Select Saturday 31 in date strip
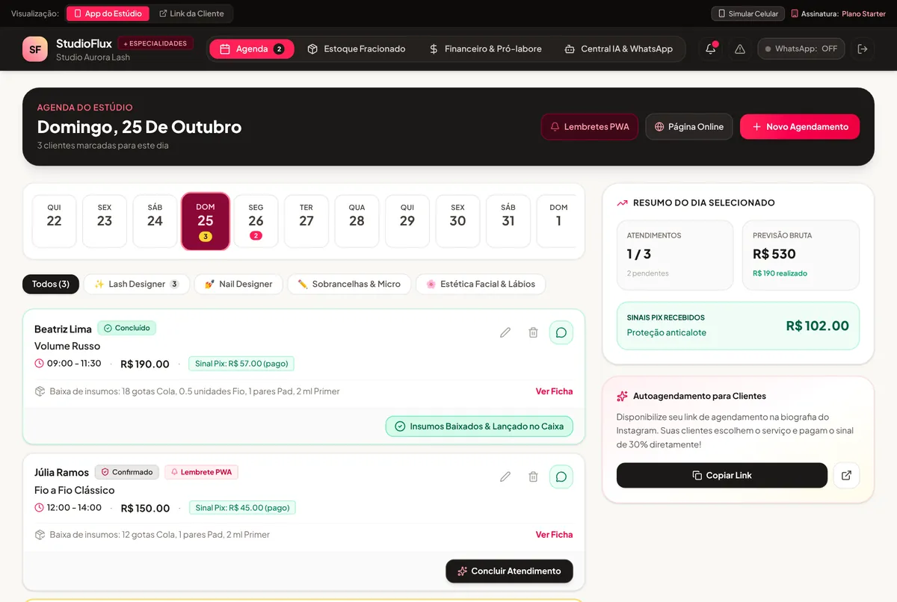The image size is (897, 602). point(508,220)
